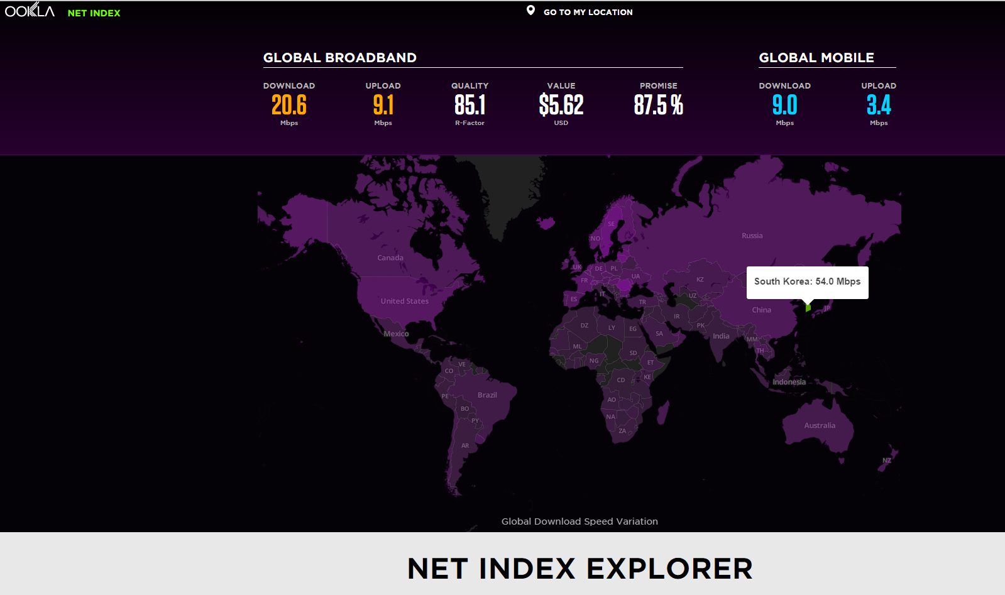The width and height of the screenshot is (1005, 595).
Task: Select the South Korea 54.0 Mbps tooltip
Action: [x=807, y=282]
